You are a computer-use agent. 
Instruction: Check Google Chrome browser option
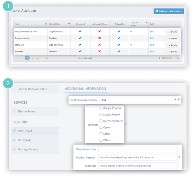(101, 108)
